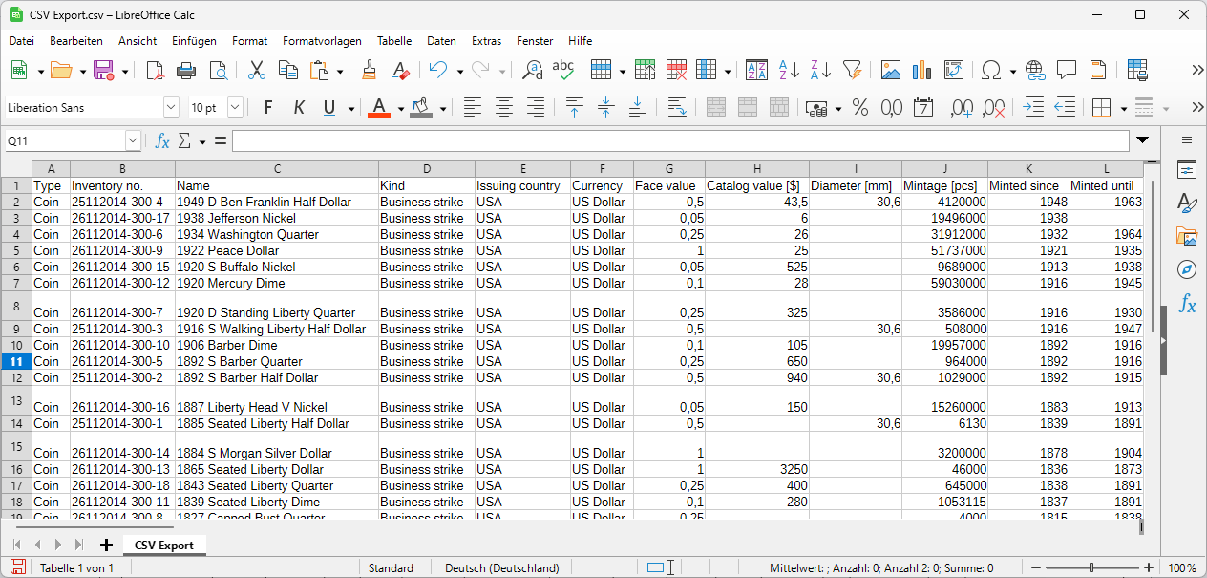
Task: Open the sidebar Gallery panel
Action: click(1187, 236)
